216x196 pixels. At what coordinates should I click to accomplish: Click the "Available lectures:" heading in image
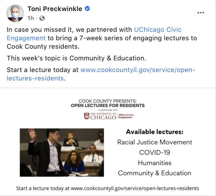click(x=155, y=132)
